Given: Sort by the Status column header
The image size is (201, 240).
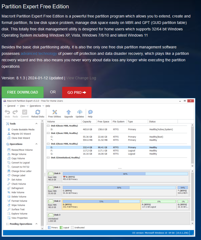Looking at the screenshot, I should 163,121.
